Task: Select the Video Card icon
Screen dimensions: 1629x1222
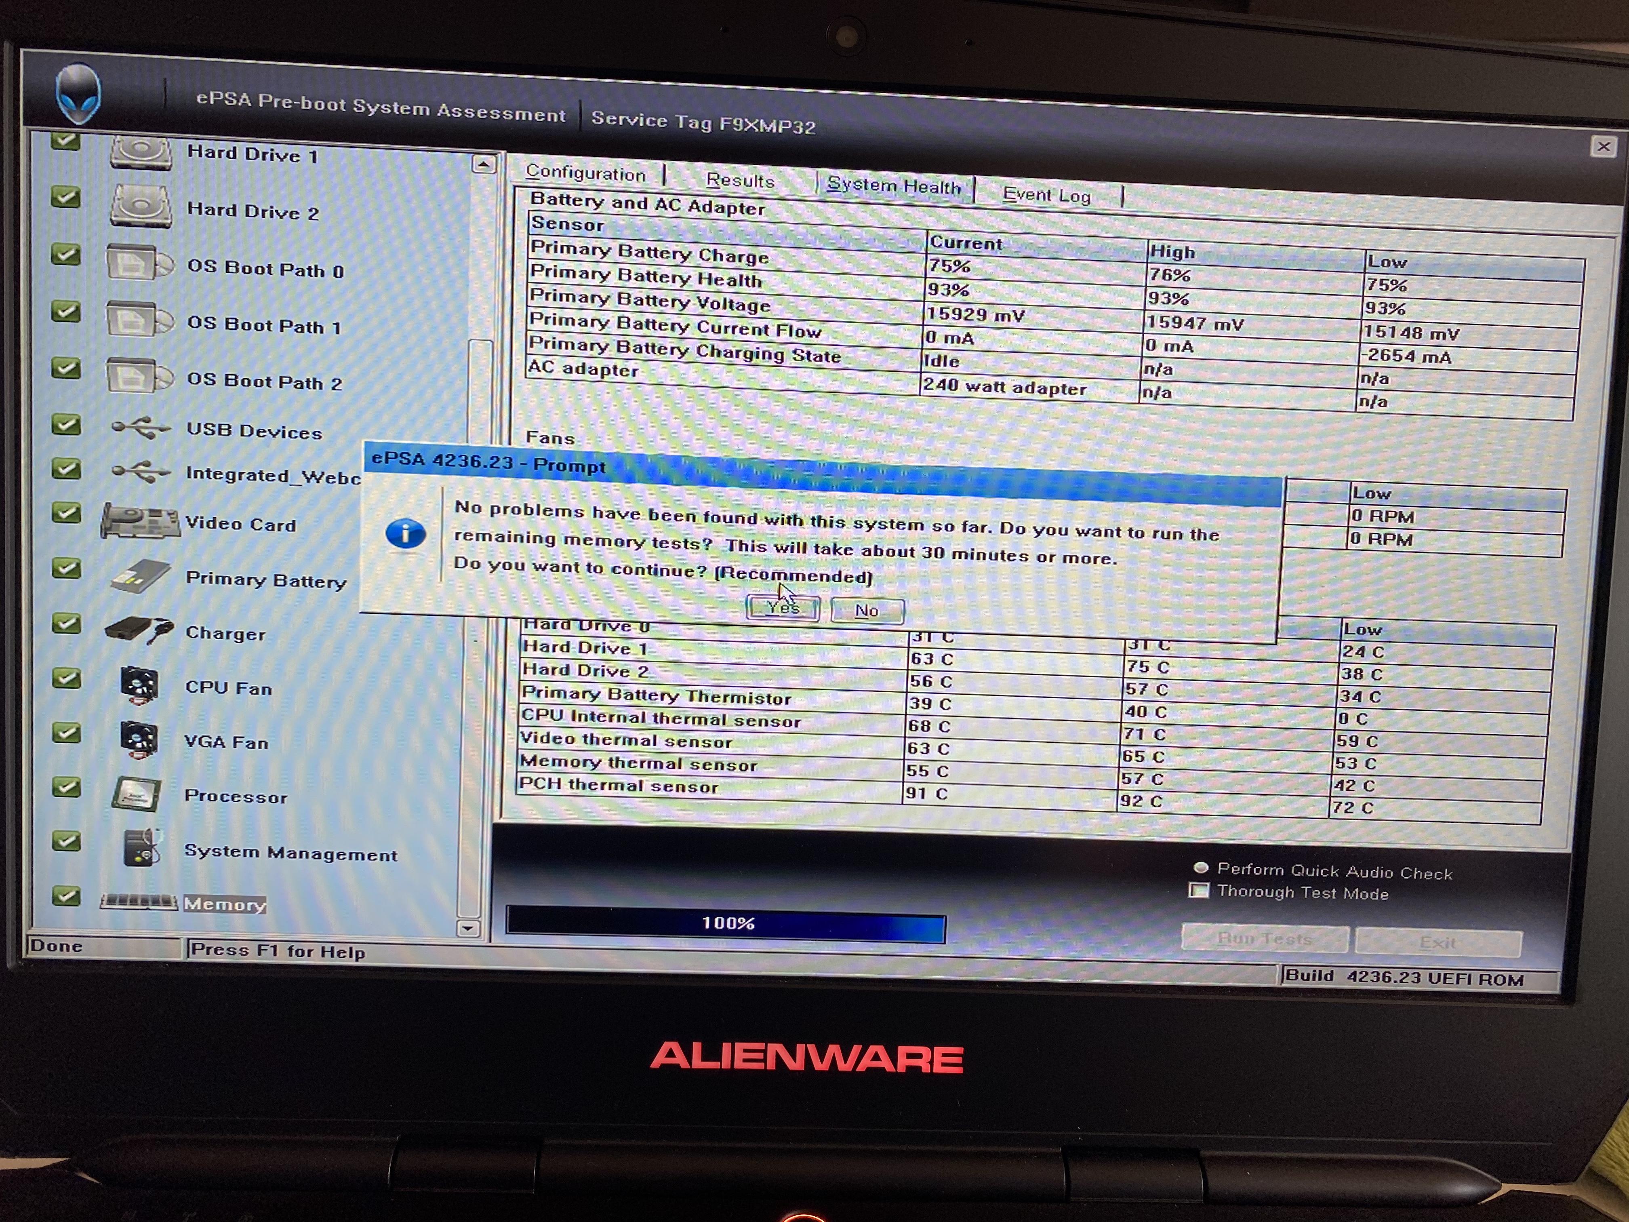Action: click(140, 521)
